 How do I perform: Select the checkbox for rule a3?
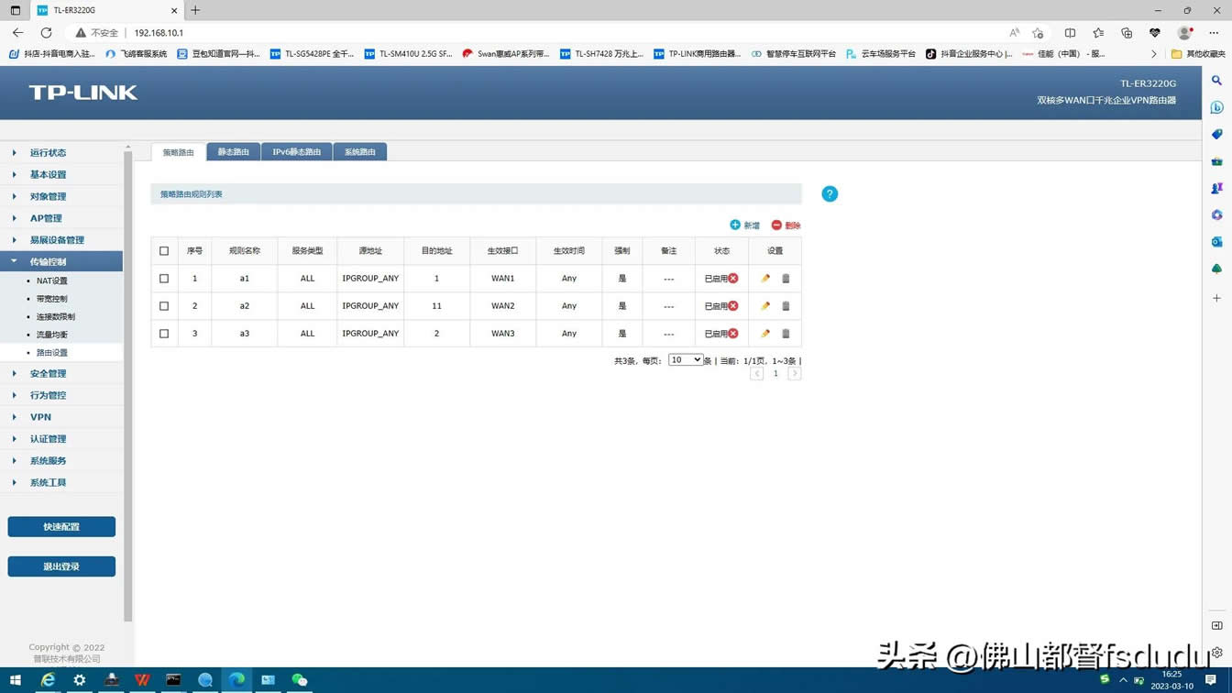click(164, 334)
